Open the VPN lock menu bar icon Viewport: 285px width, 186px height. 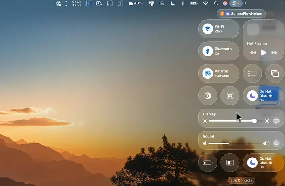pyautogui.click(x=59, y=3)
